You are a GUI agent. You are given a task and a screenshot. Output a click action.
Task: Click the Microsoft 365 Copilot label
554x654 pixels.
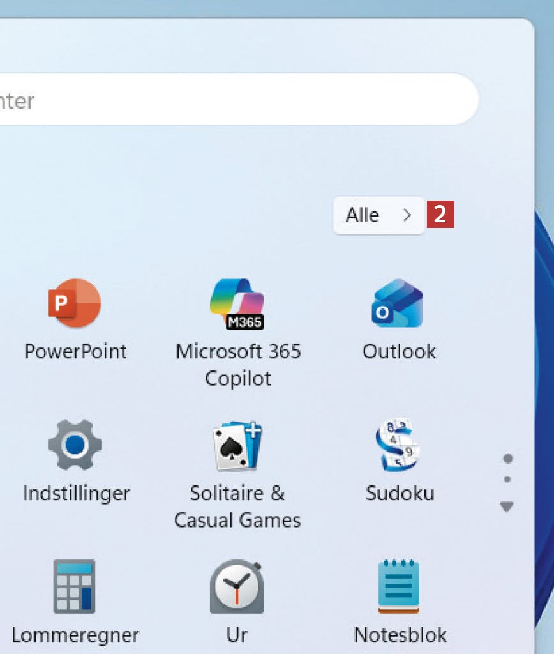click(x=238, y=365)
